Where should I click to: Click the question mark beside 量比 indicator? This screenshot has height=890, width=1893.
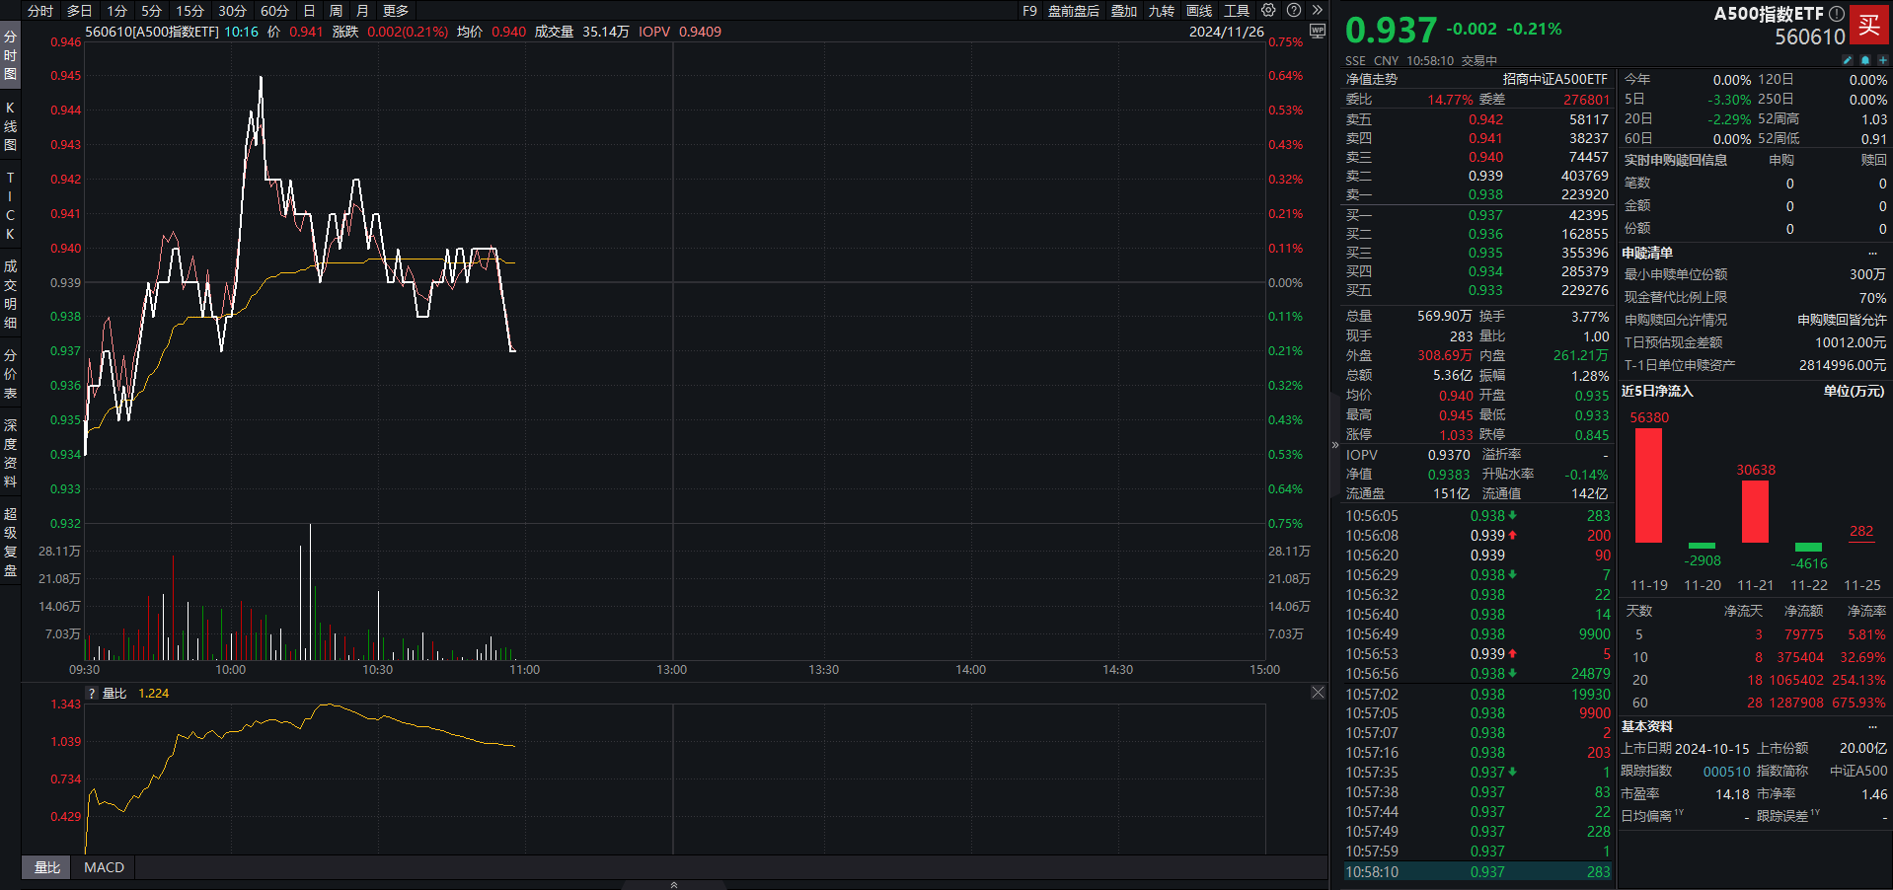point(92,694)
